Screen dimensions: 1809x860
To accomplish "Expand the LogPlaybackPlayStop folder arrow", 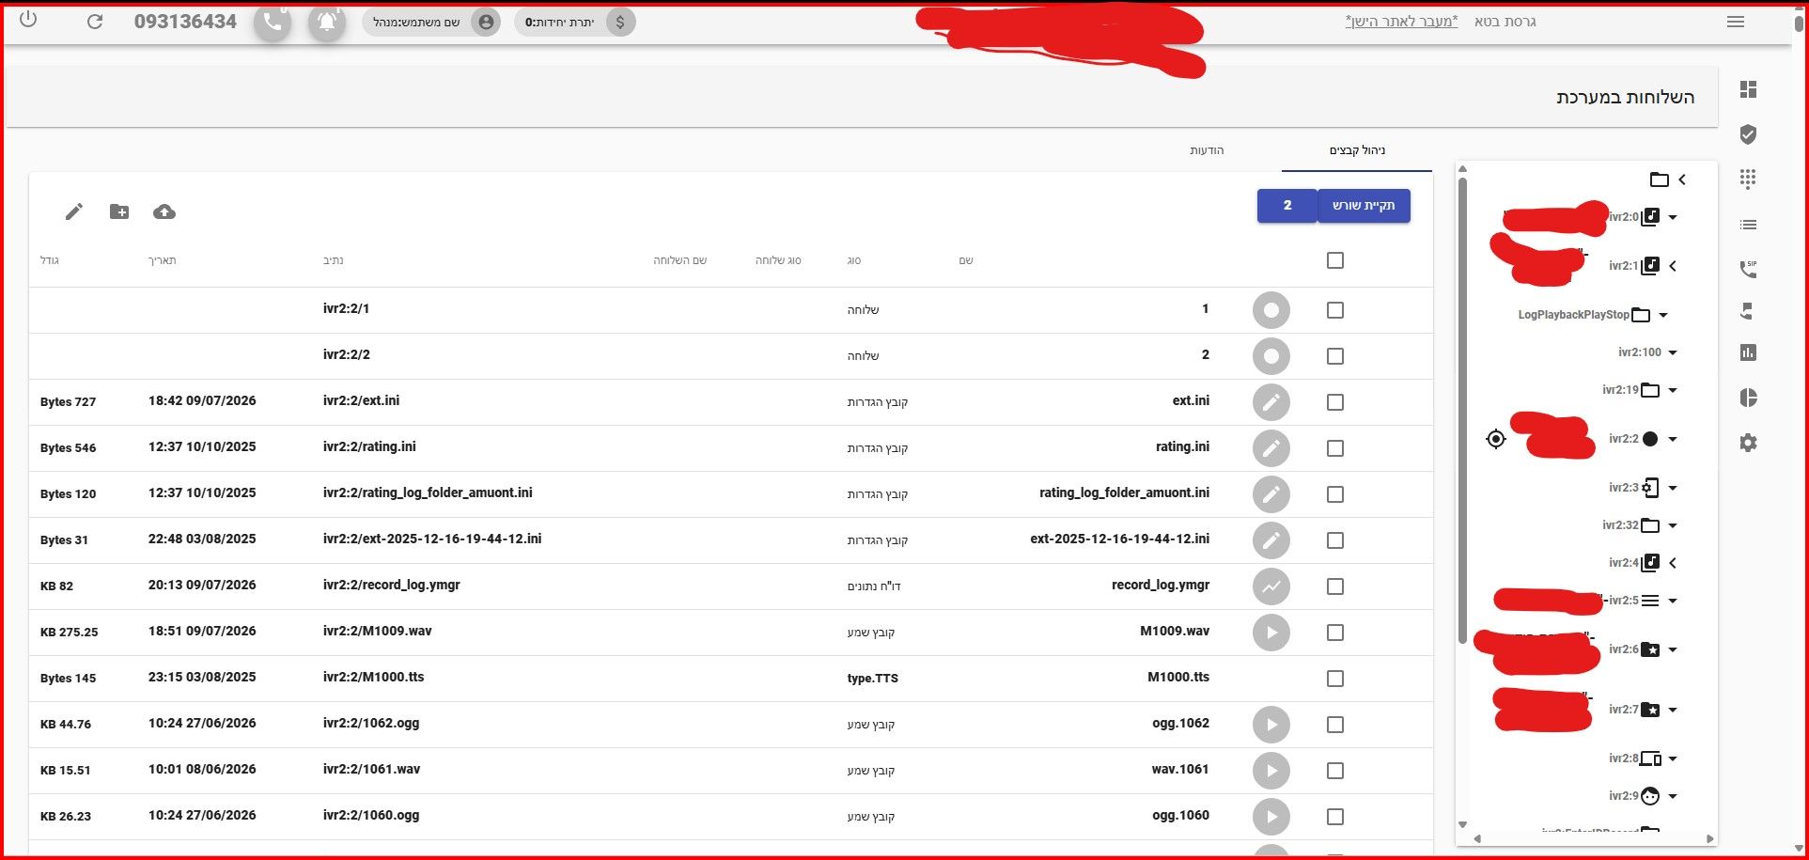I will [1663, 315].
